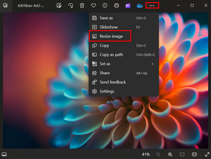
Task: Open Clipchamp video editor icon
Action: 128,5
